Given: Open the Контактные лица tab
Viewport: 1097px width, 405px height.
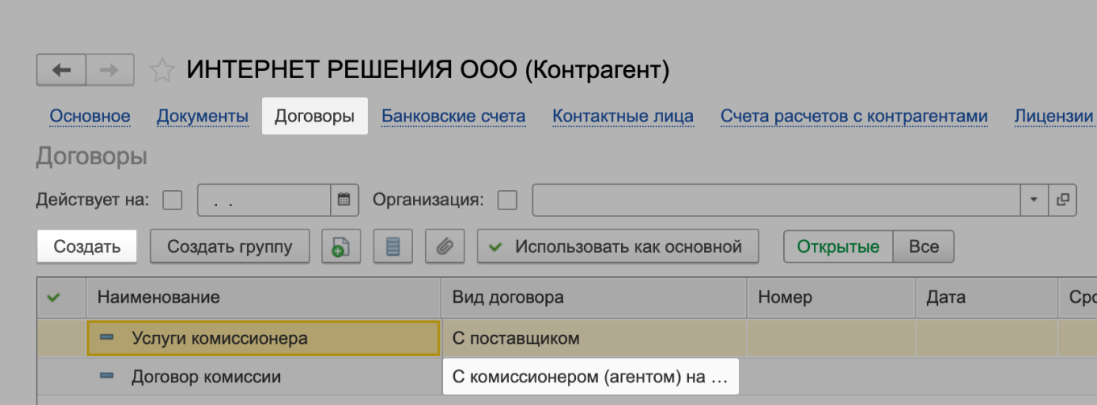Looking at the screenshot, I should click(x=623, y=116).
